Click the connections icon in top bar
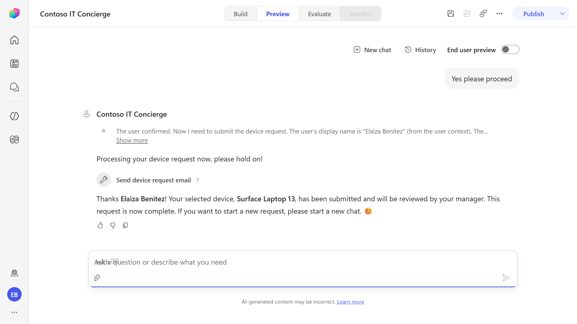Viewport: 577px width, 324px height. (483, 13)
